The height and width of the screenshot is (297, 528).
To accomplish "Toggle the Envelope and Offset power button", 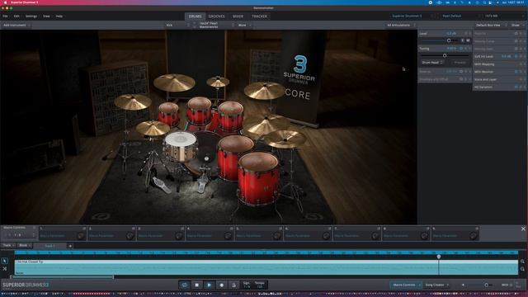I will coord(461,79).
